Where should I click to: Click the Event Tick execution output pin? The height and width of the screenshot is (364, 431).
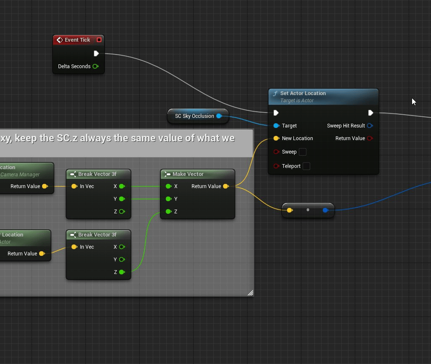[x=96, y=53]
